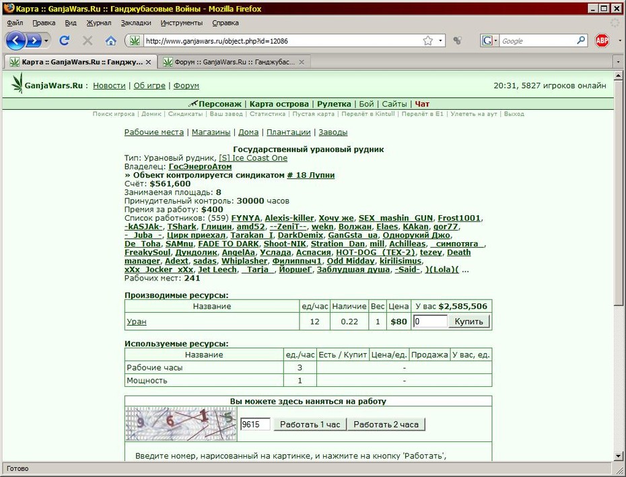The height and width of the screenshot is (477, 626).
Task: Click the Работать 2 часа button
Action: [x=386, y=425]
